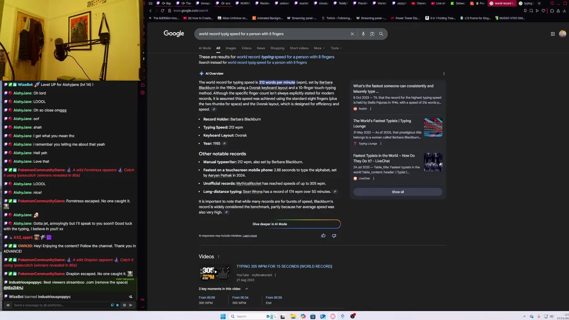Viewport: 569px width, 320px height.
Task: Open chat hamburger menu
Action: pyautogui.click(x=8, y=305)
